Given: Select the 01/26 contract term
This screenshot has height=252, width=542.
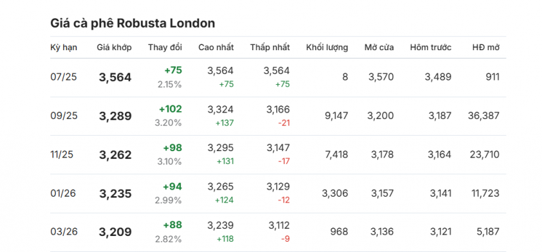Looking at the screenshot, I should [x=63, y=194].
